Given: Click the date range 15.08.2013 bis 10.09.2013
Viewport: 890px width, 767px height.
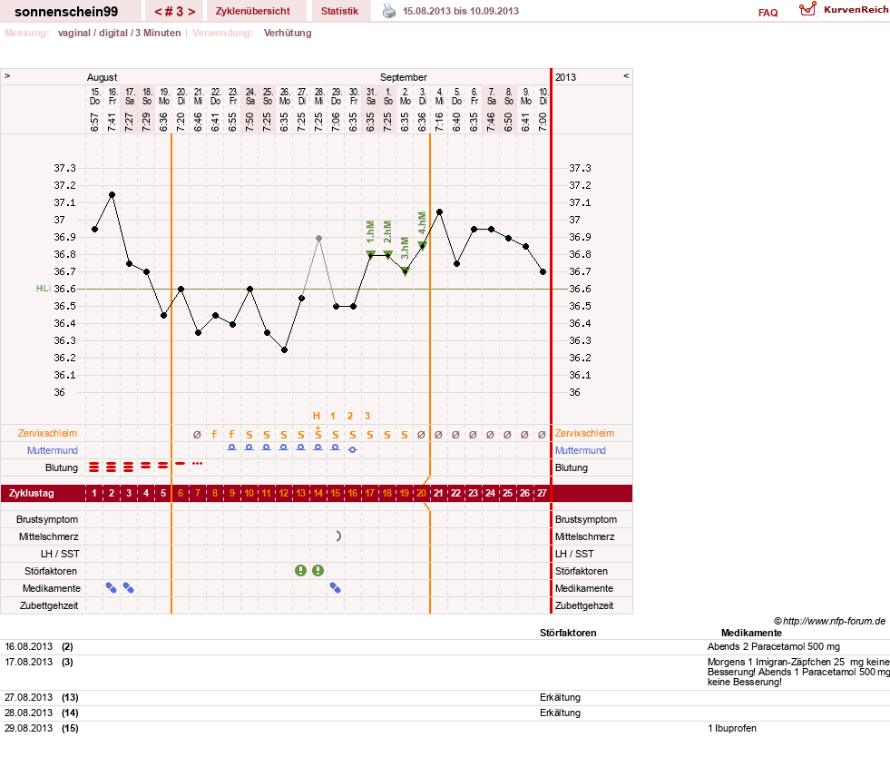Looking at the screenshot, I should click(461, 11).
